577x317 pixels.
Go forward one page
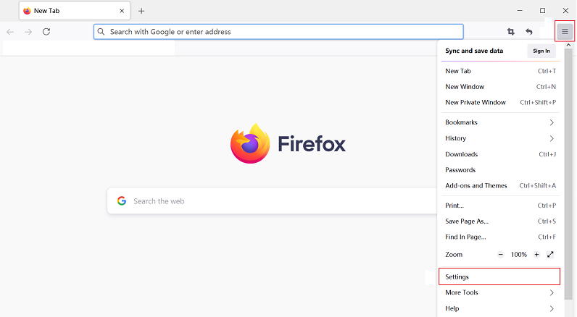(x=28, y=32)
